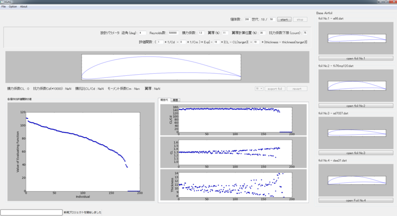Focus the 揚力係数 target input field
397x216 pixels.
tap(201, 33)
